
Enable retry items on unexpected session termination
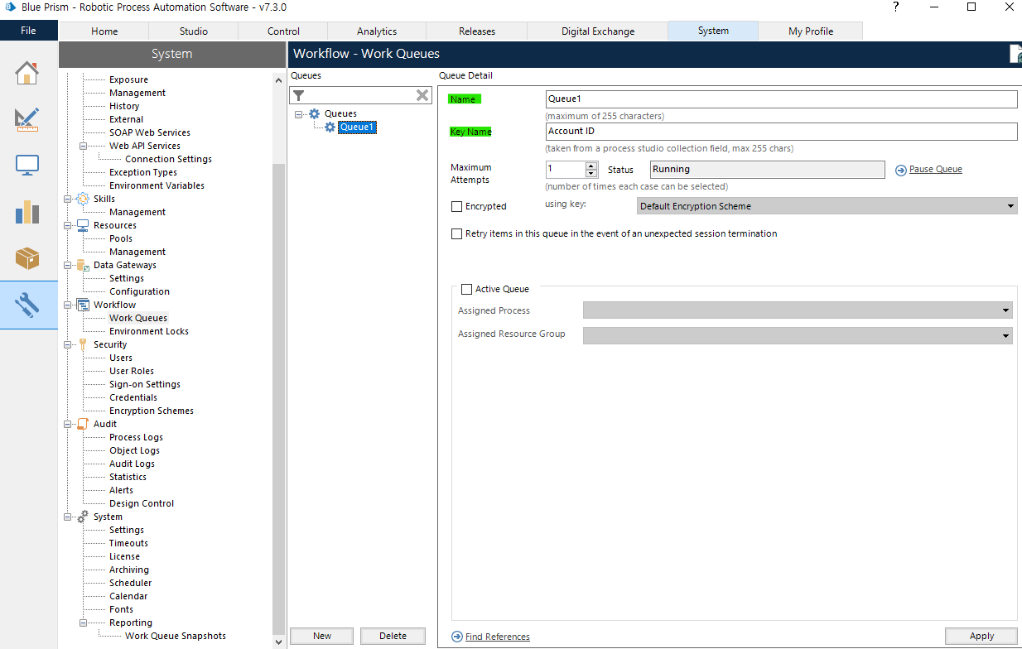(456, 234)
